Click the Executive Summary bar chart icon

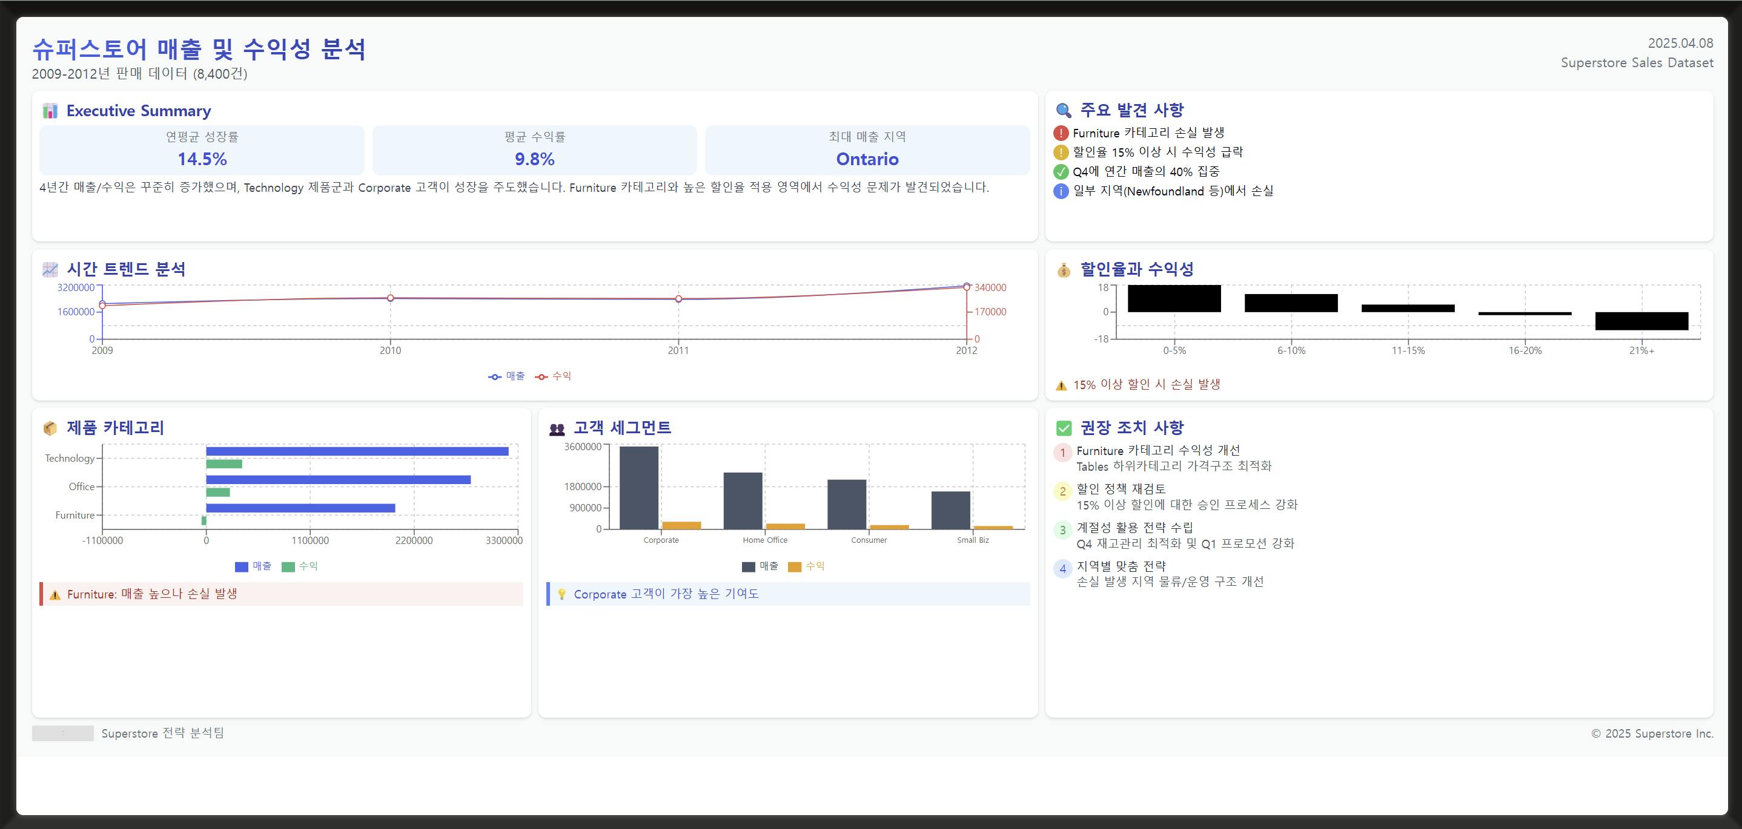tap(50, 111)
